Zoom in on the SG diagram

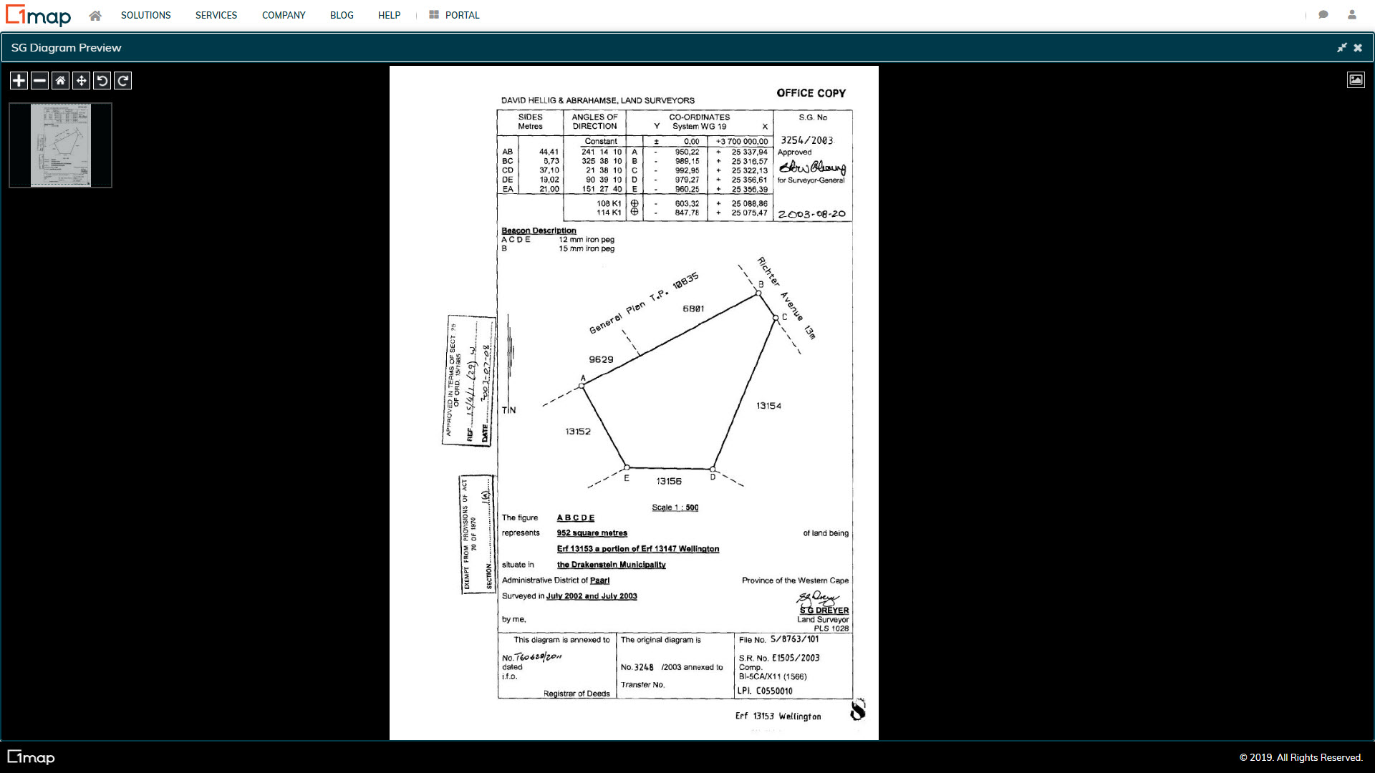(x=19, y=81)
